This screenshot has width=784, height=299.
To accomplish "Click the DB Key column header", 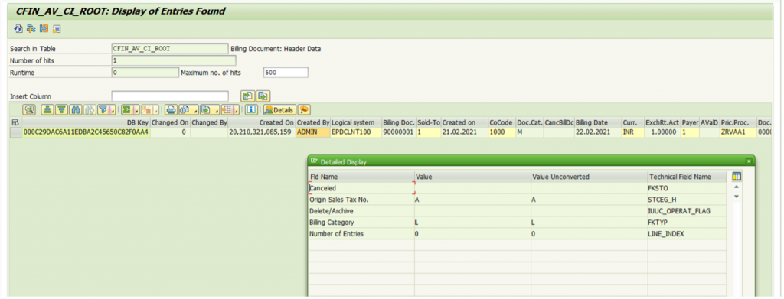I will (x=86, y=122).
